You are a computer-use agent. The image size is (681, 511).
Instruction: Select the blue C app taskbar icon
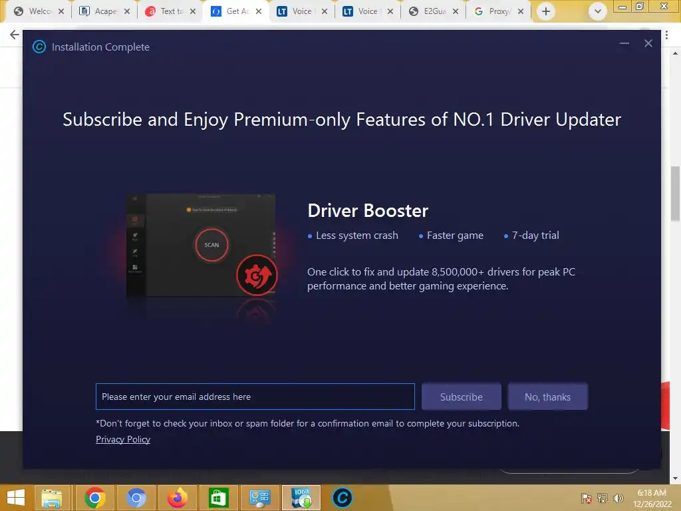[342, 498]
